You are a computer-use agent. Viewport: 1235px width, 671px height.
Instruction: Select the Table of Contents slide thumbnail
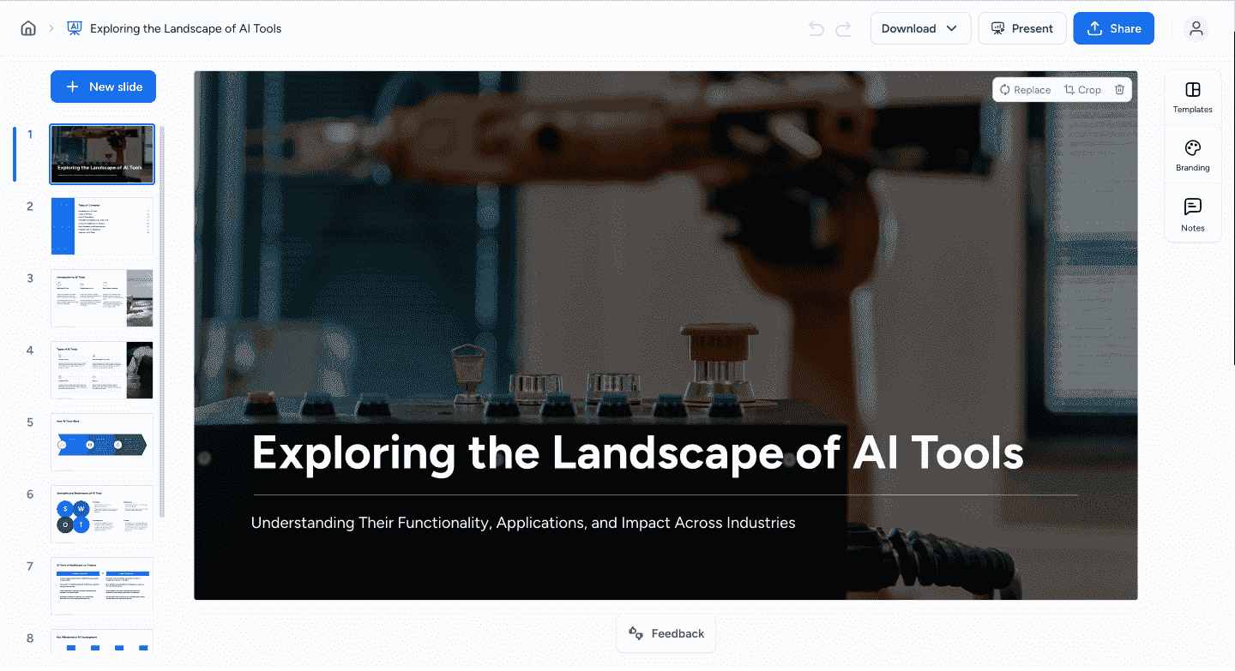[x=102, y=226]
